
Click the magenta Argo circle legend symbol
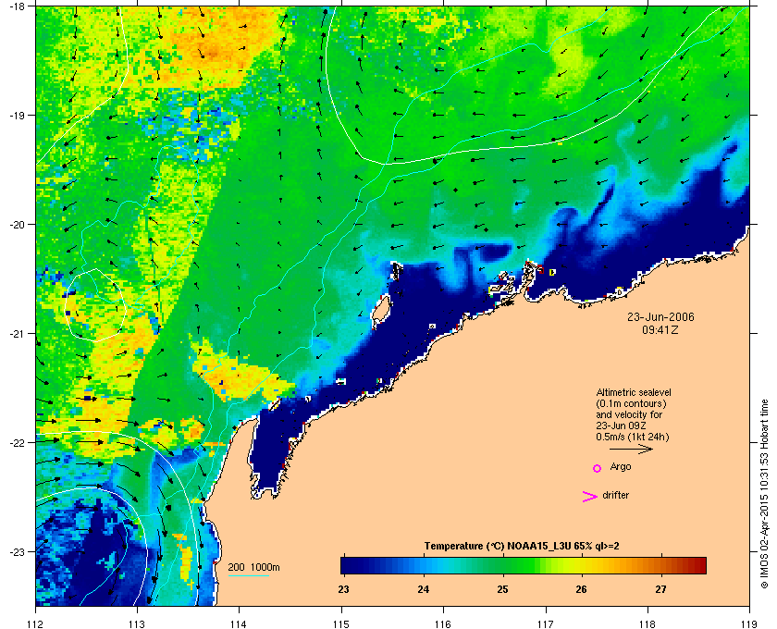(598, 468)
